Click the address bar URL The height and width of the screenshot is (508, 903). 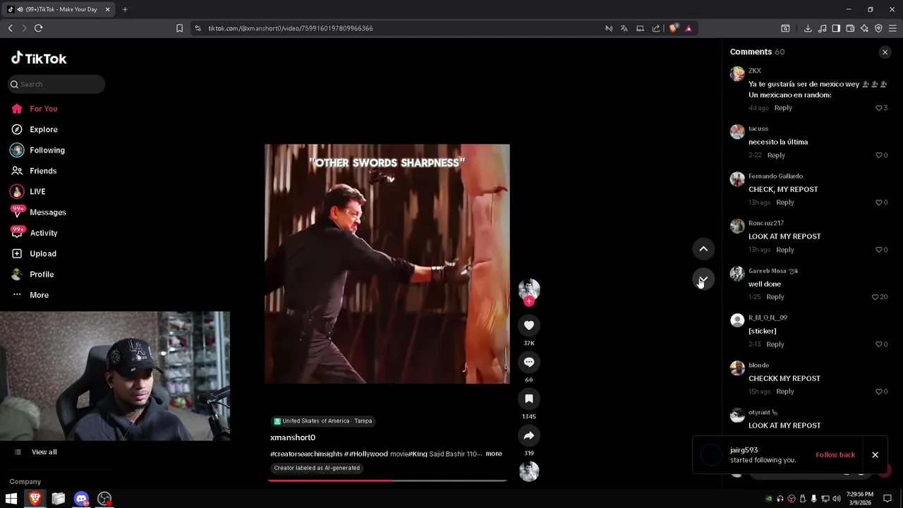pos(291,28)
